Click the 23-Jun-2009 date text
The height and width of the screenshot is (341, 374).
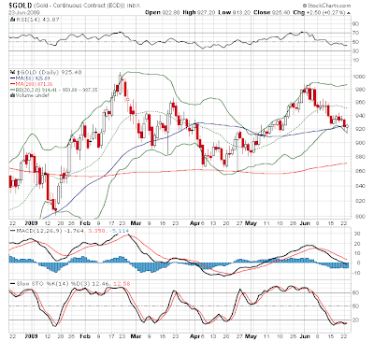23,13
